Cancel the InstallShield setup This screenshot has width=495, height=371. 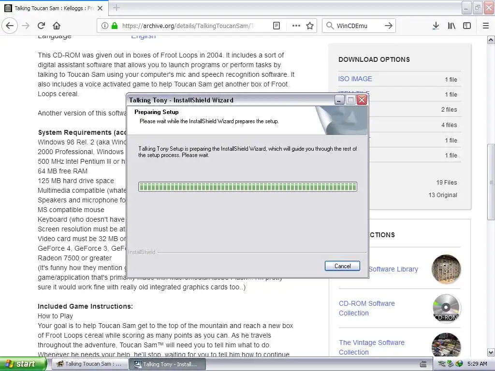coord(342,266)
